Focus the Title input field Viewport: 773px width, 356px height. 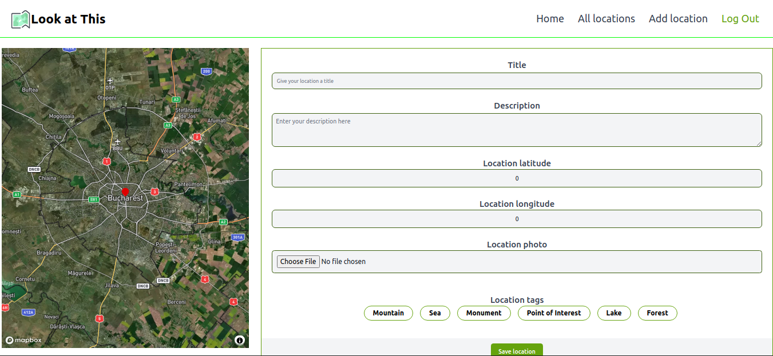(x=517, y=81)
